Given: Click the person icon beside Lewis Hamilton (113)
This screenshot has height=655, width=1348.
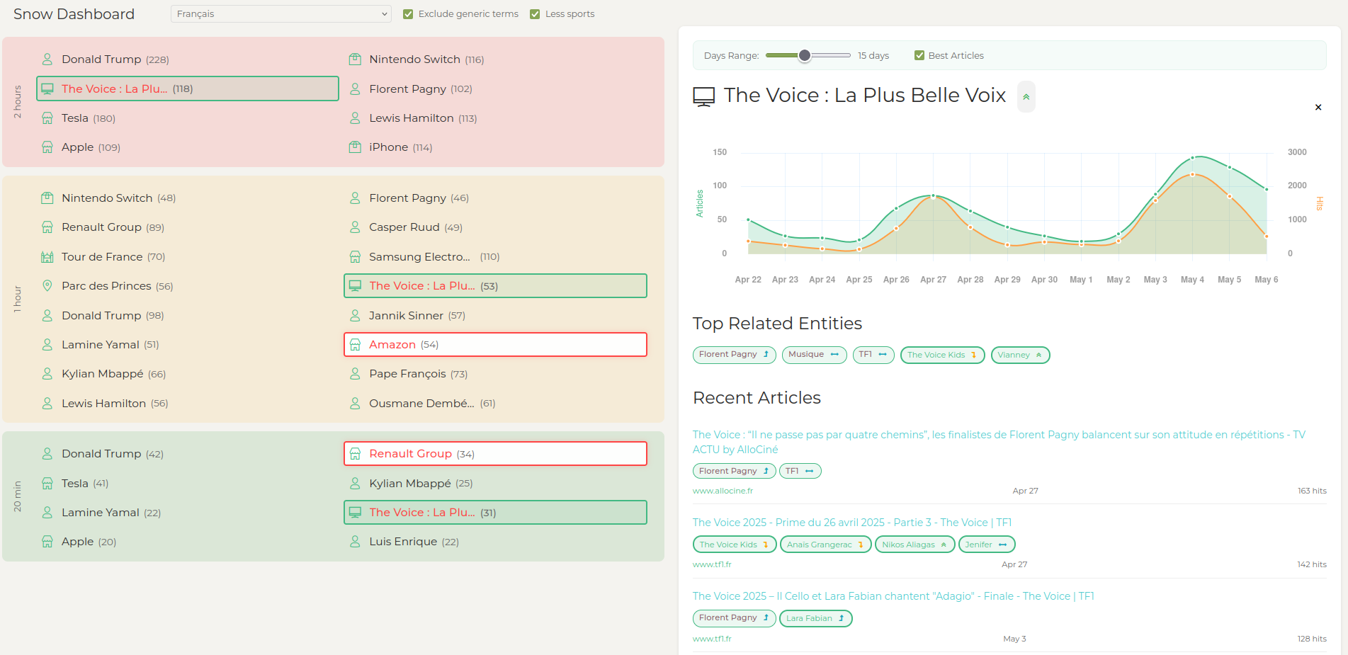Looking at the screenshot, I should pos(355,118).
